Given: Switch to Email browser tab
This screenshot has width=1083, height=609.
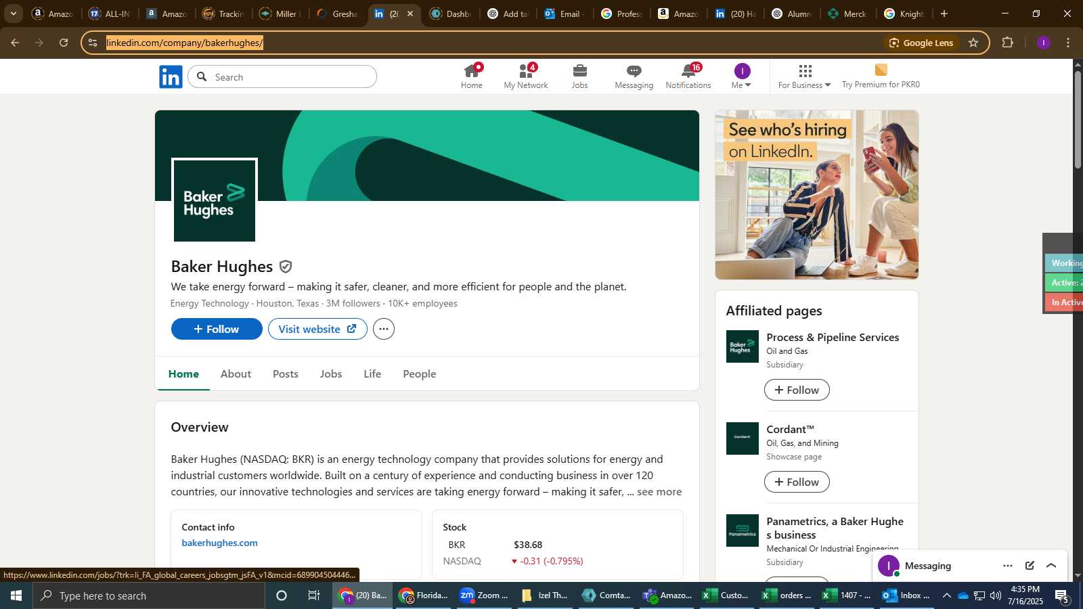Looking at the screenshot, I should tap(565, 14).
